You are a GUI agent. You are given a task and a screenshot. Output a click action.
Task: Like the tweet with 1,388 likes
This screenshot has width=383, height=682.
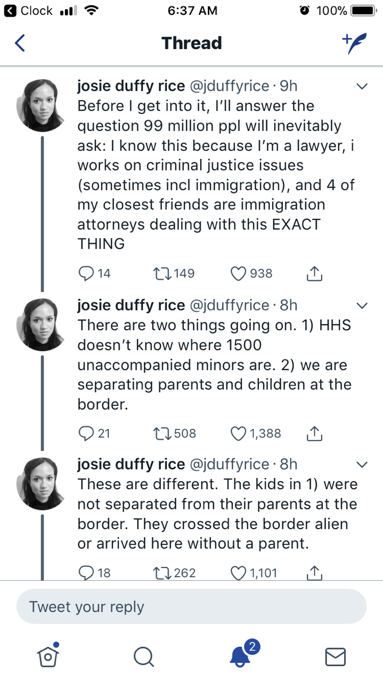(x=238, y=433)
